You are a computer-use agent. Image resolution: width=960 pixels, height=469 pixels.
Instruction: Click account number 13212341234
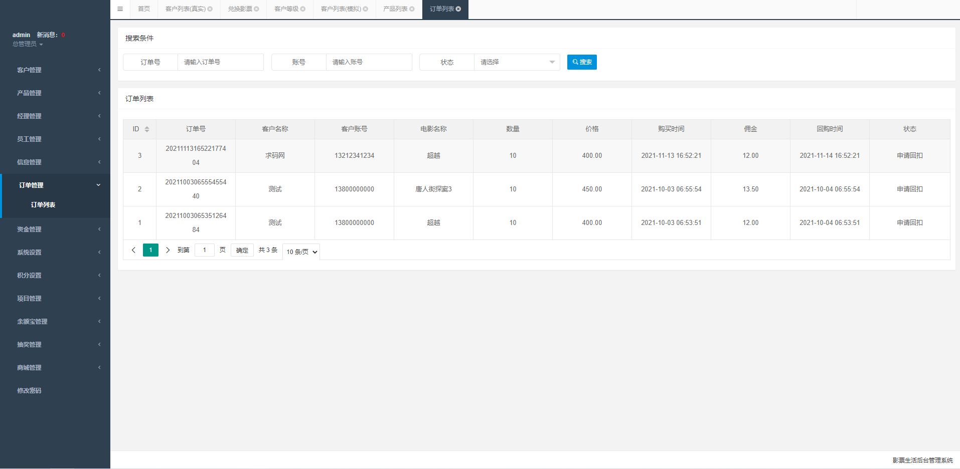point(354,156)
